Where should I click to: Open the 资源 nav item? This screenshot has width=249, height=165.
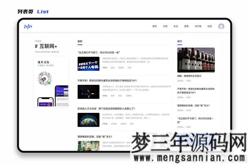tap(186, 26)
